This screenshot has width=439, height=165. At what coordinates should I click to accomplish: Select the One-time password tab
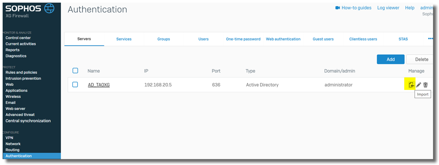coord(243,39)
